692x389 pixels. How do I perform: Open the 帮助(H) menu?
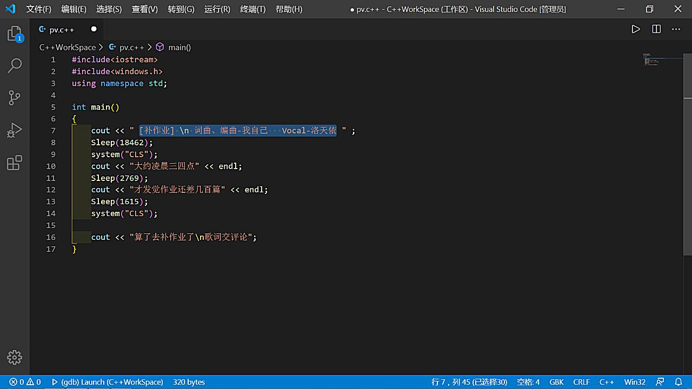[289, 9]
